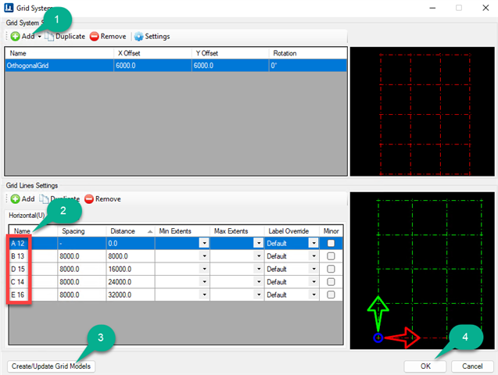
Task: Open Max Extents dropdown for row D 15
Action: 259,269
